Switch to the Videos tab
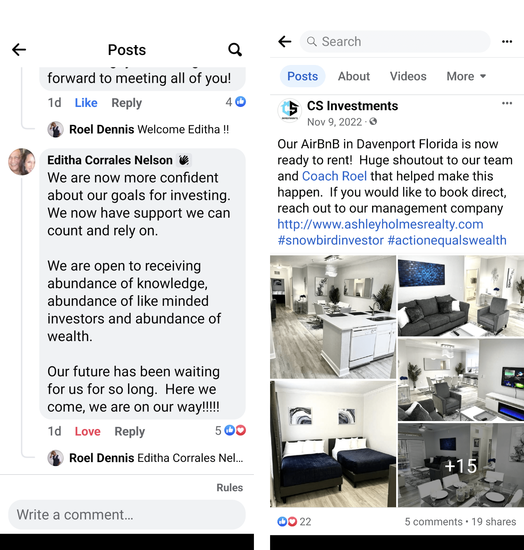Image resolution: width=524 pixels, height=550 pixels. pos(408,76)
